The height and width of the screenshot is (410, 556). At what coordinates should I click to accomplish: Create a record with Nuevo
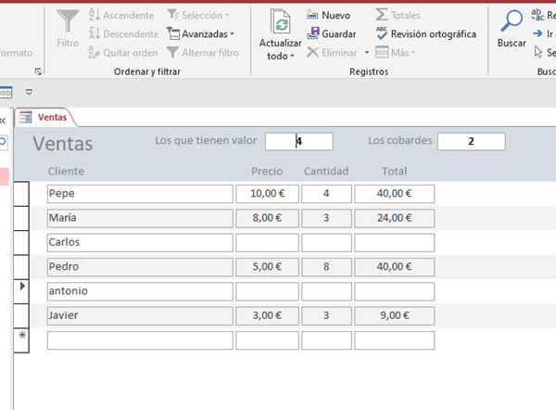[x=328, y=16]
